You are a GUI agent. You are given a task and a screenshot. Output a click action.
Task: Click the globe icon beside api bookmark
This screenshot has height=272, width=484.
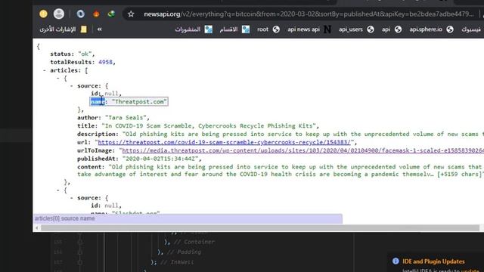click(x=399, y=29)
